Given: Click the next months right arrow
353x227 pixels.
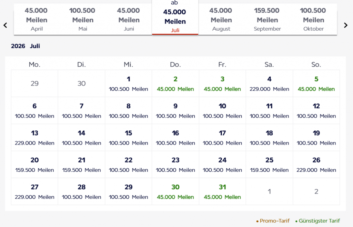Looking at the screenshot, I should click(346, 25).
